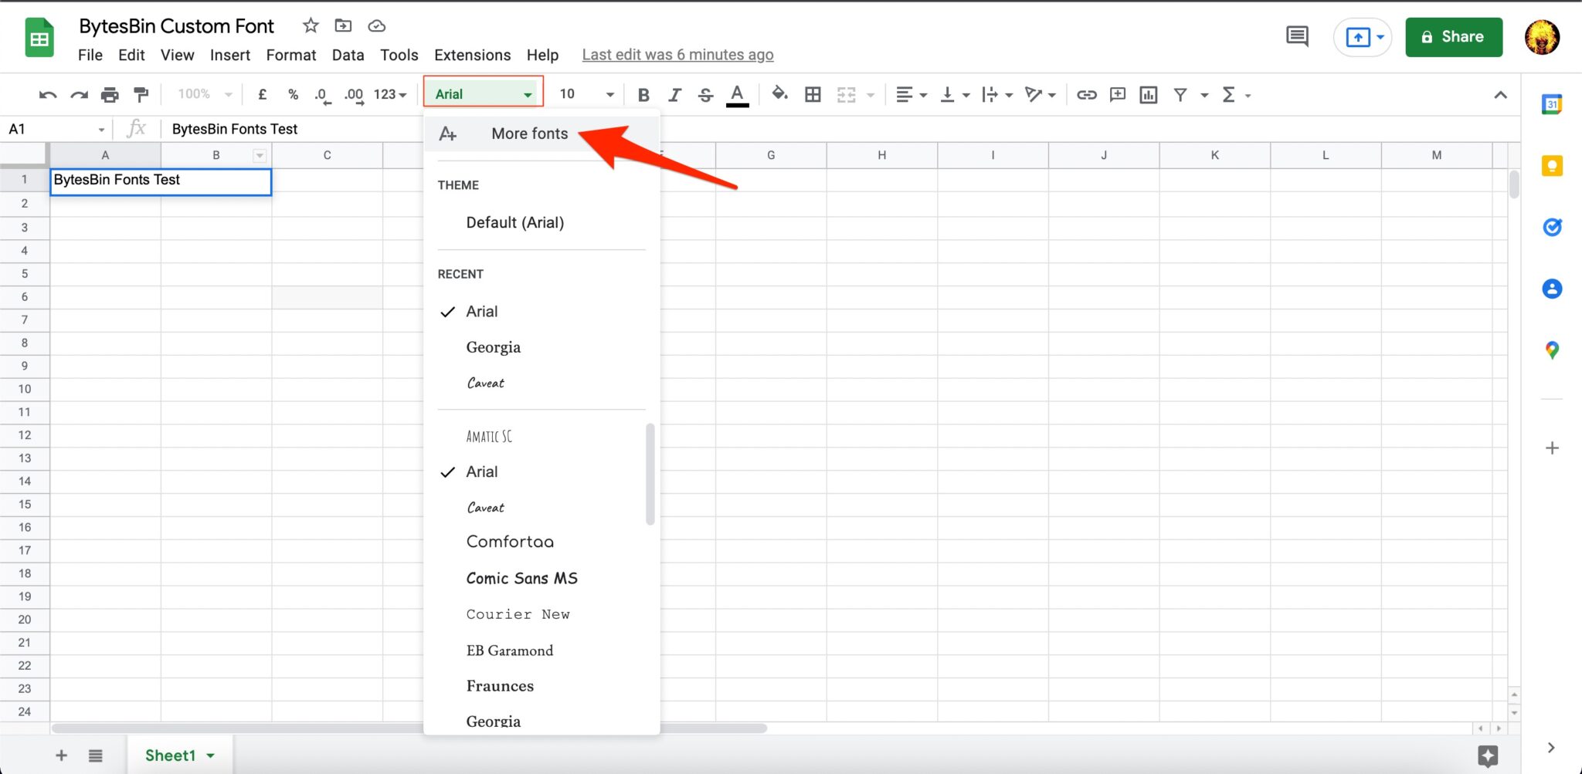Open the last edit history link
The width and height of the screenshot is (1582, 774).
tap(677, 55)
